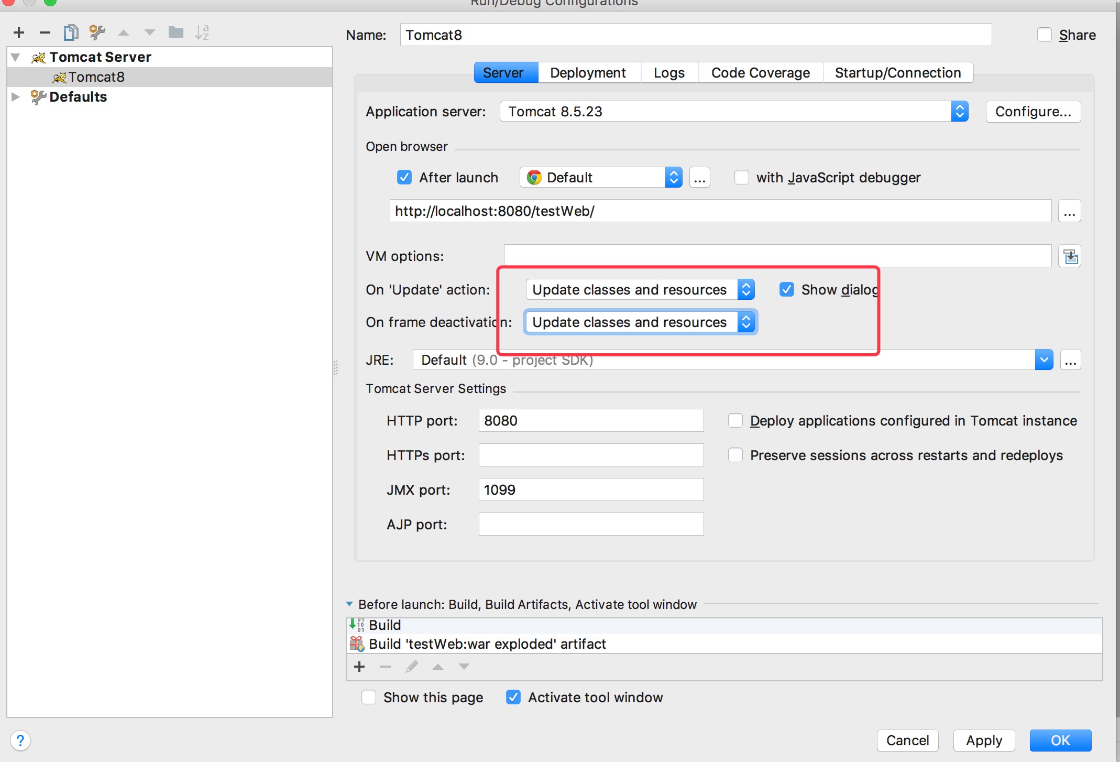Open On 'Update' action dropdown
The width and height of the screenshot is (1120, 762).
pos(640,290)
